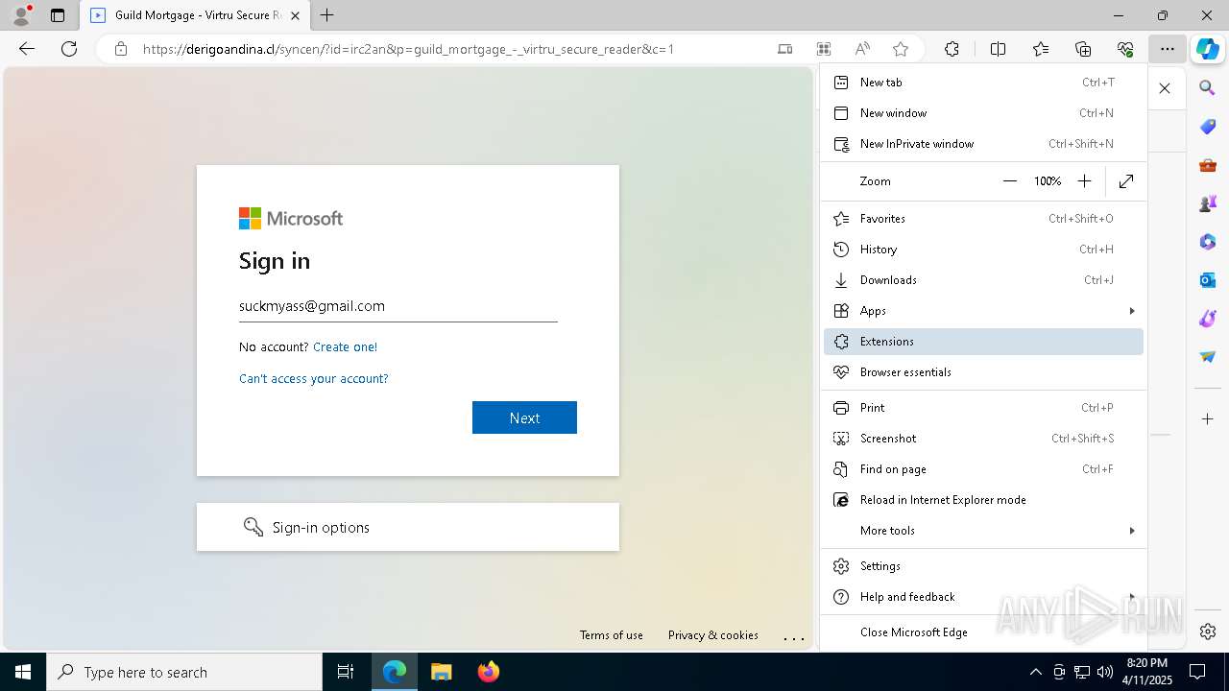Open Favorites from the menu
Image resolution: width=1229 pixels, height=691 pixels.
point(983,219)
